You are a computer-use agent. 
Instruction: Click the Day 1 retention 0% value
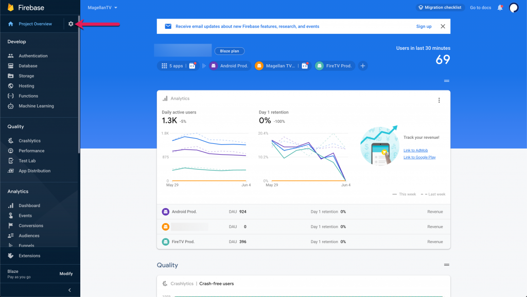[265, 120]
